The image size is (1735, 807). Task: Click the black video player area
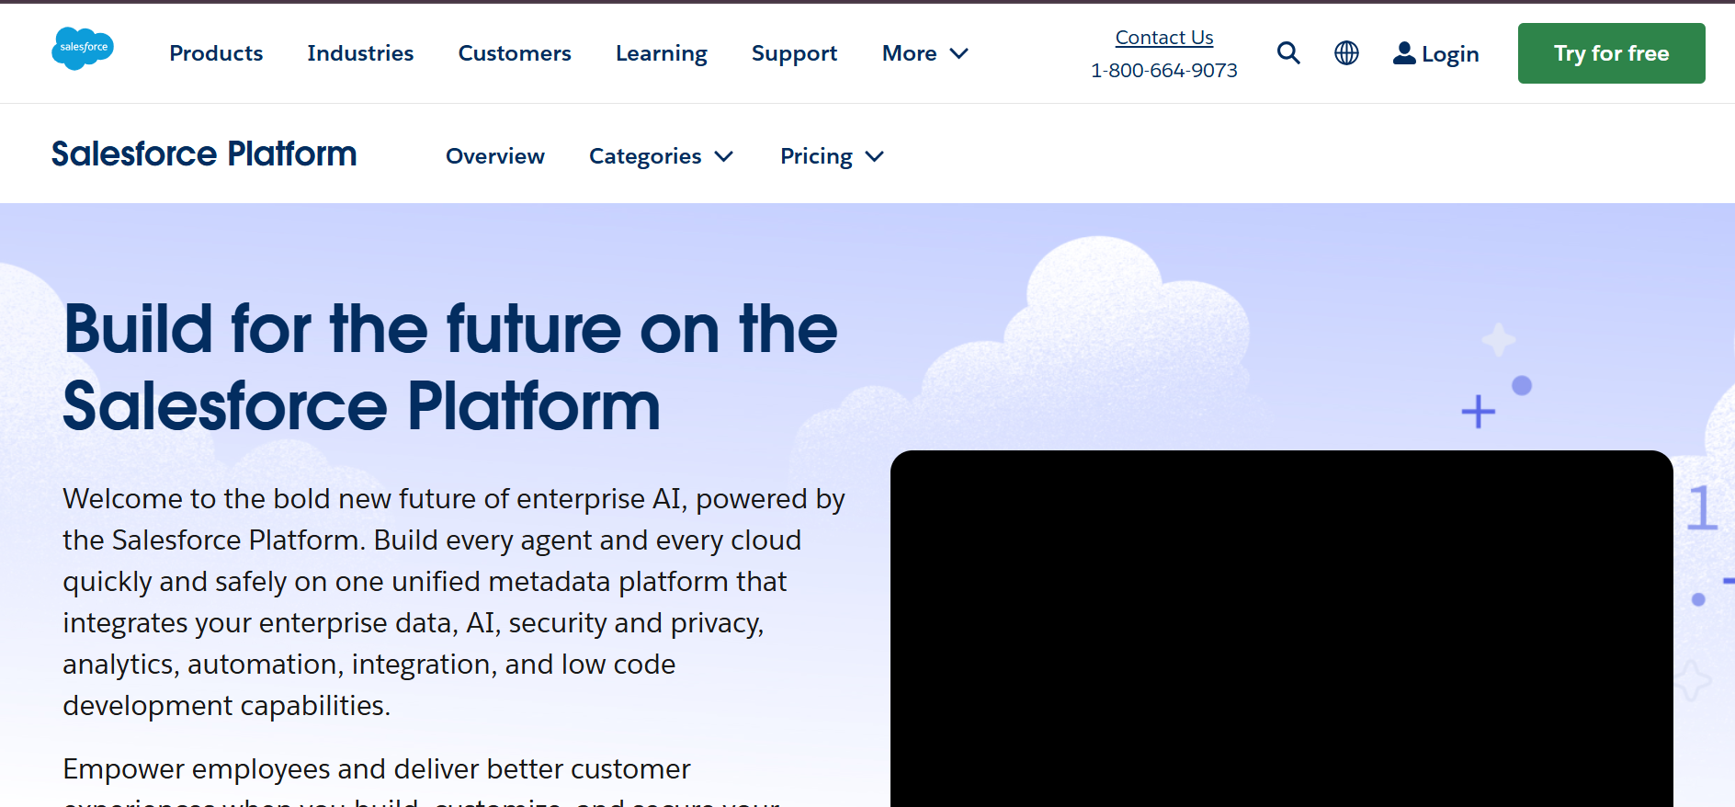click(1281, 629)
